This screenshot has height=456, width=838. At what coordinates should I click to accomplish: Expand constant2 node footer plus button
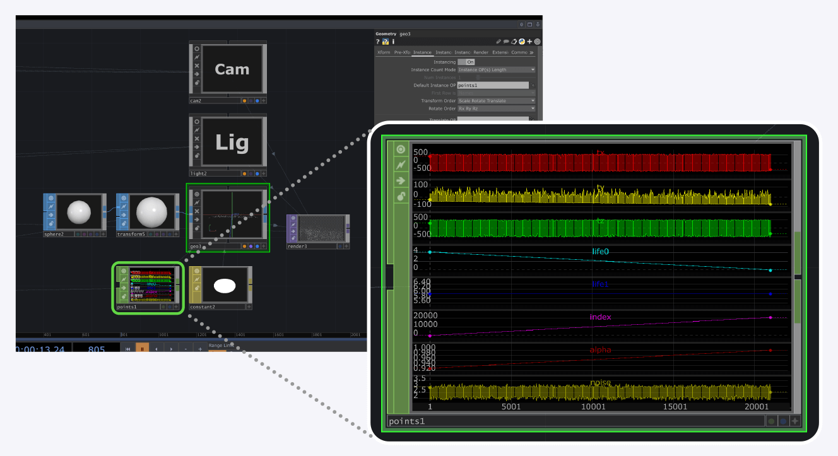tap(249, 307)
